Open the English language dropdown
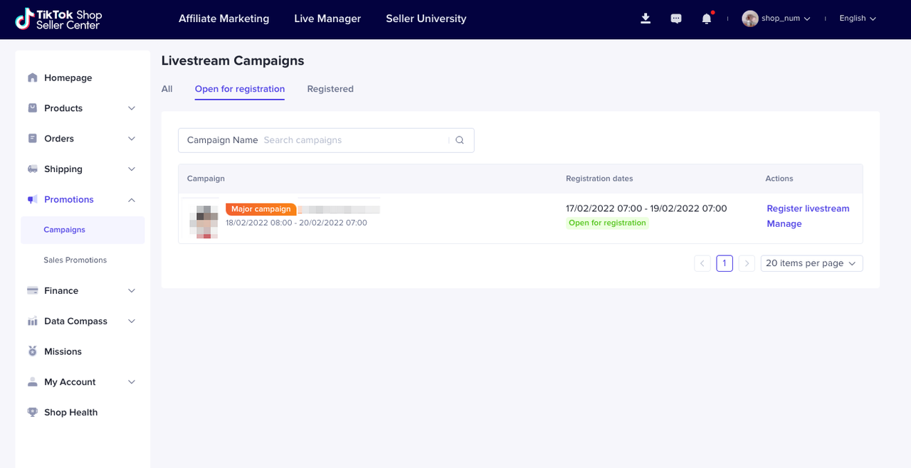 click(857, 18)
